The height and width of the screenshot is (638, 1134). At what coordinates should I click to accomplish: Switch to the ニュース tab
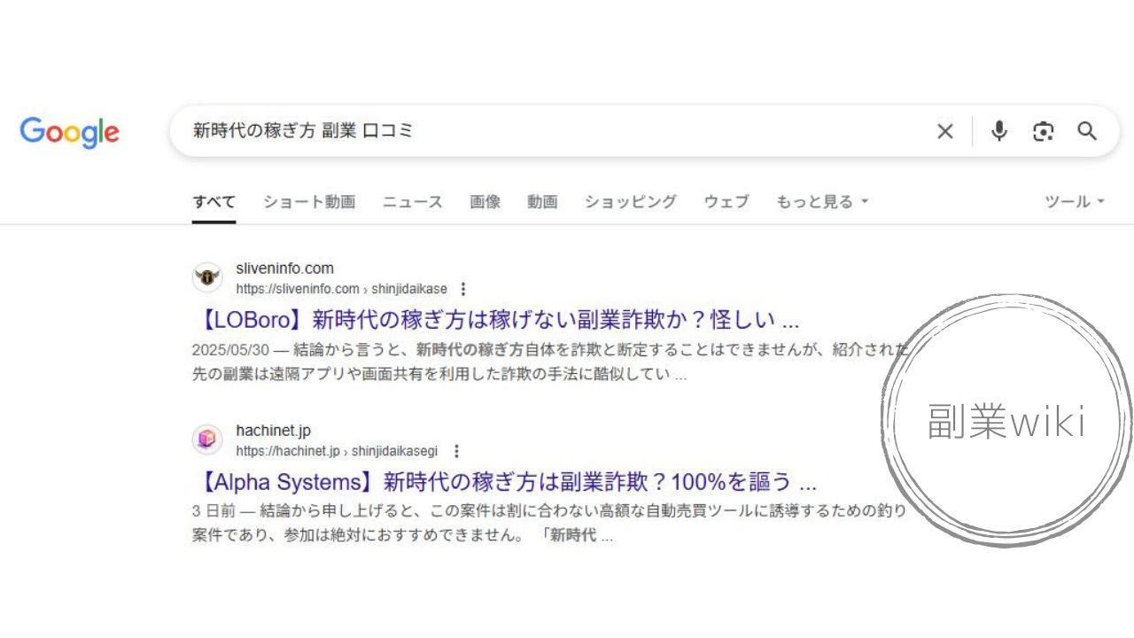pos(412,202)
